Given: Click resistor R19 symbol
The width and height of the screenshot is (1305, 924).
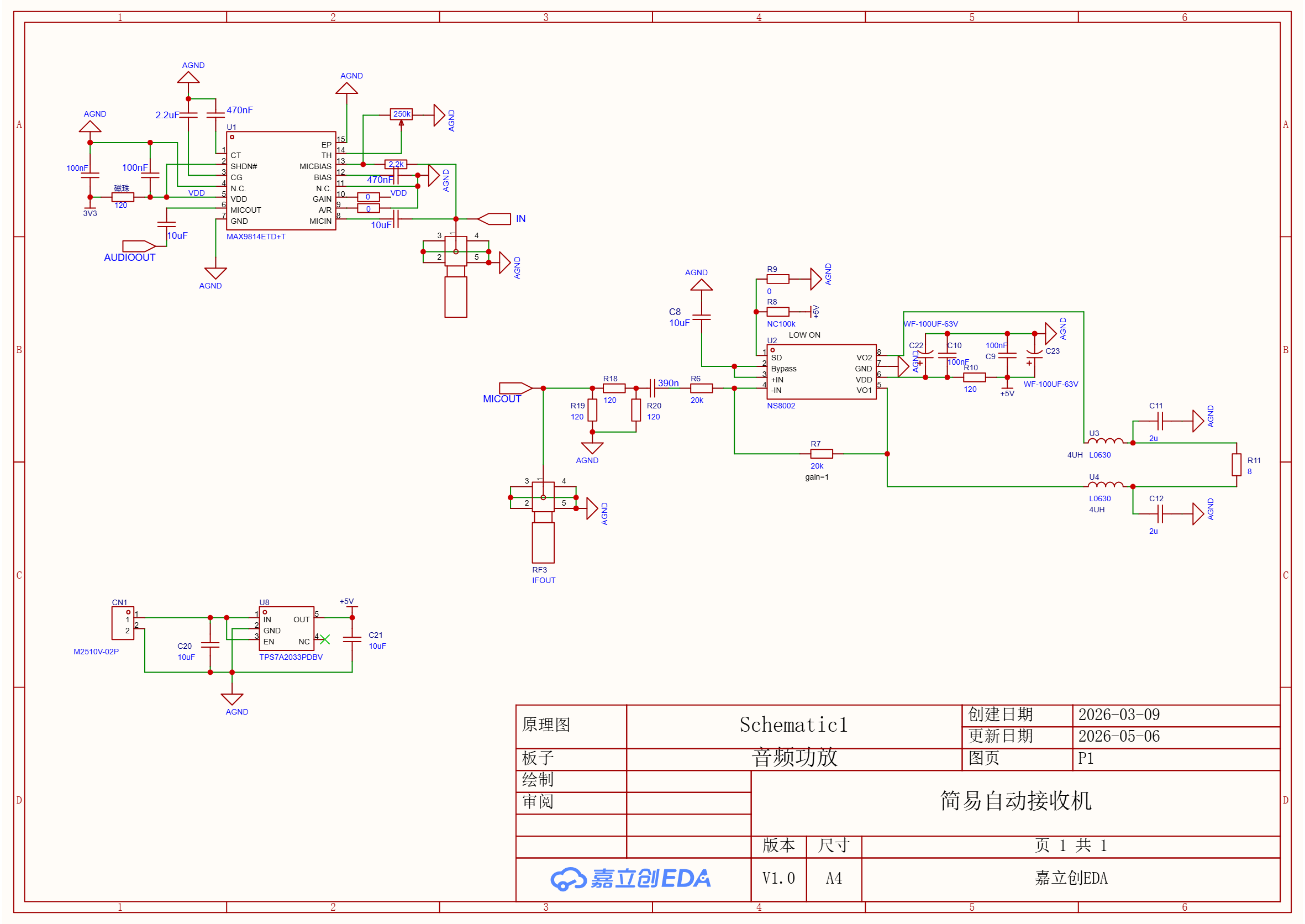Looking at the screenshot, I should pos(592,410).
